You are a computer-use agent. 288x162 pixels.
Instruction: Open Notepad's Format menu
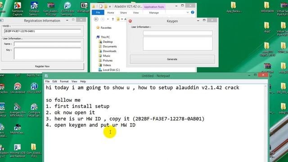click(64, 81)
